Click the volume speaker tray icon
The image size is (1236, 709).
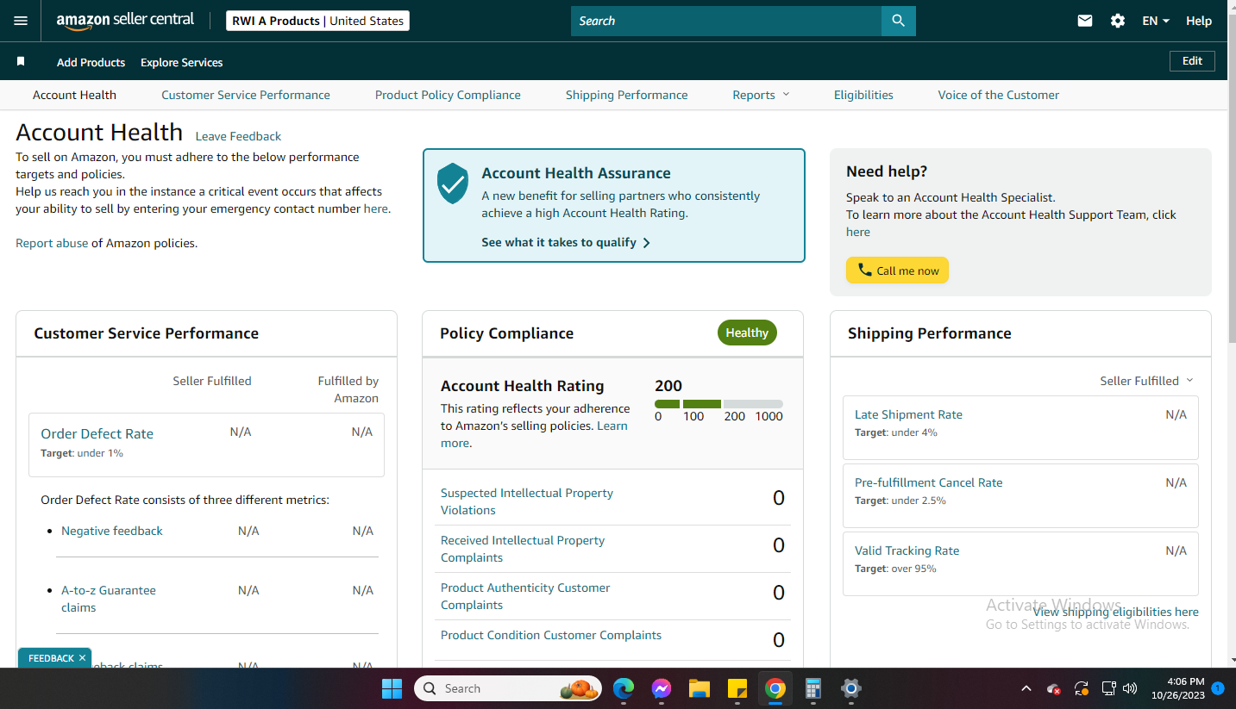(1131, 688)
